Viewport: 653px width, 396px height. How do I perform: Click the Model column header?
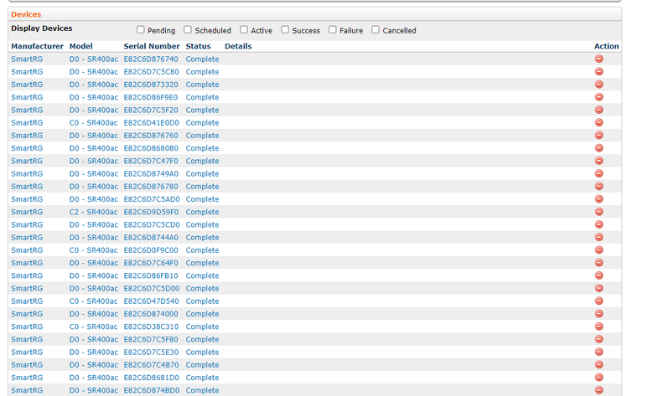click(80, 46)
